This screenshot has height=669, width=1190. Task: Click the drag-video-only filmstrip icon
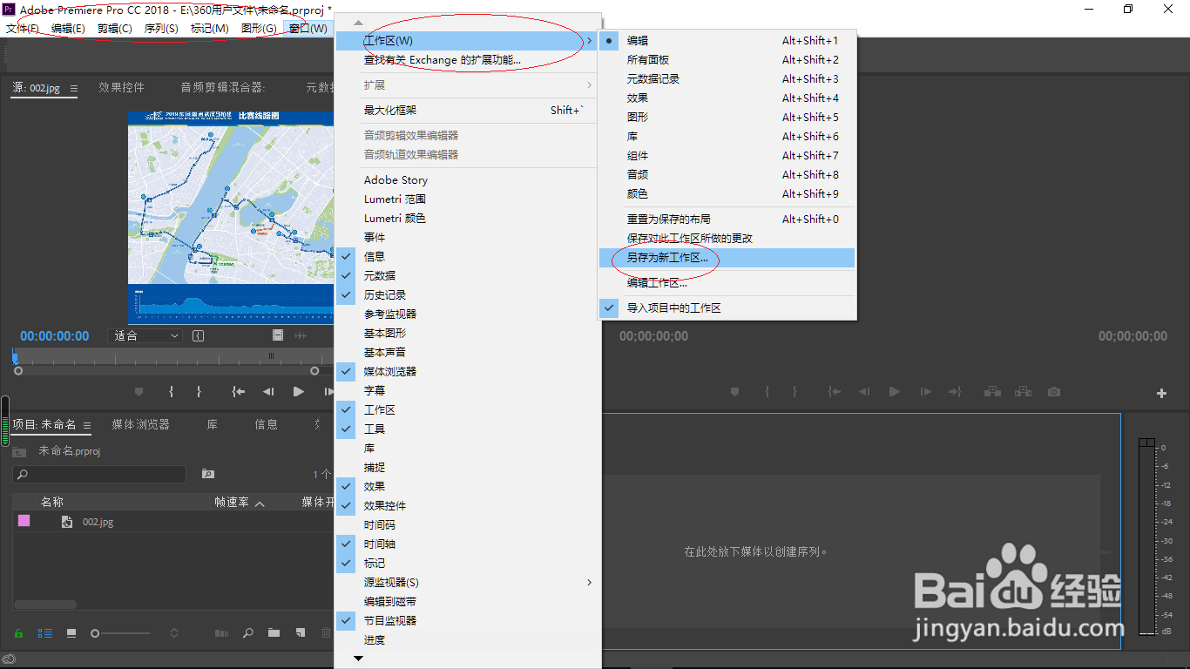pos(277,335)
